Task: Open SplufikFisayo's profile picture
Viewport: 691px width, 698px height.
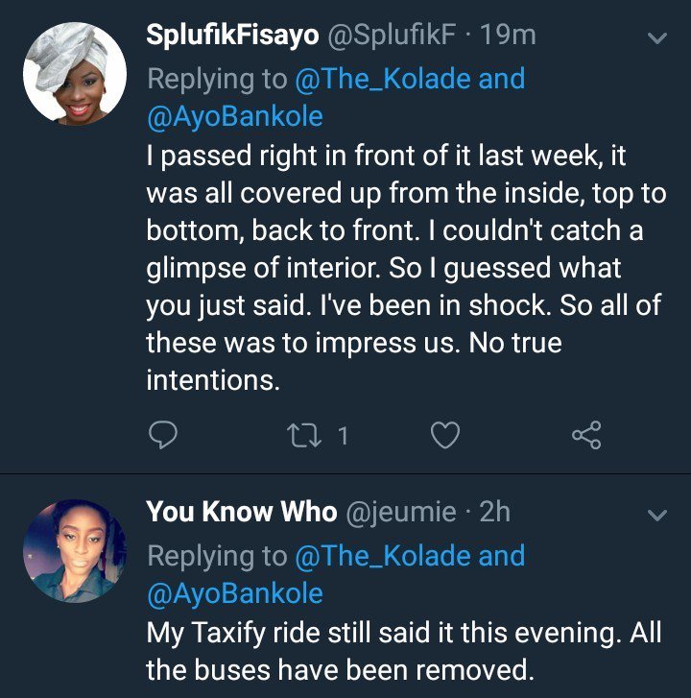Action: point(75,74)
